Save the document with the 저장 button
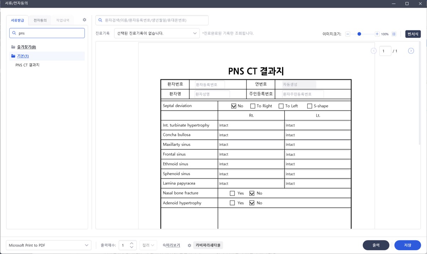This screenshot has width=427, height=254. pyautogui.click(x=407, y=245)
